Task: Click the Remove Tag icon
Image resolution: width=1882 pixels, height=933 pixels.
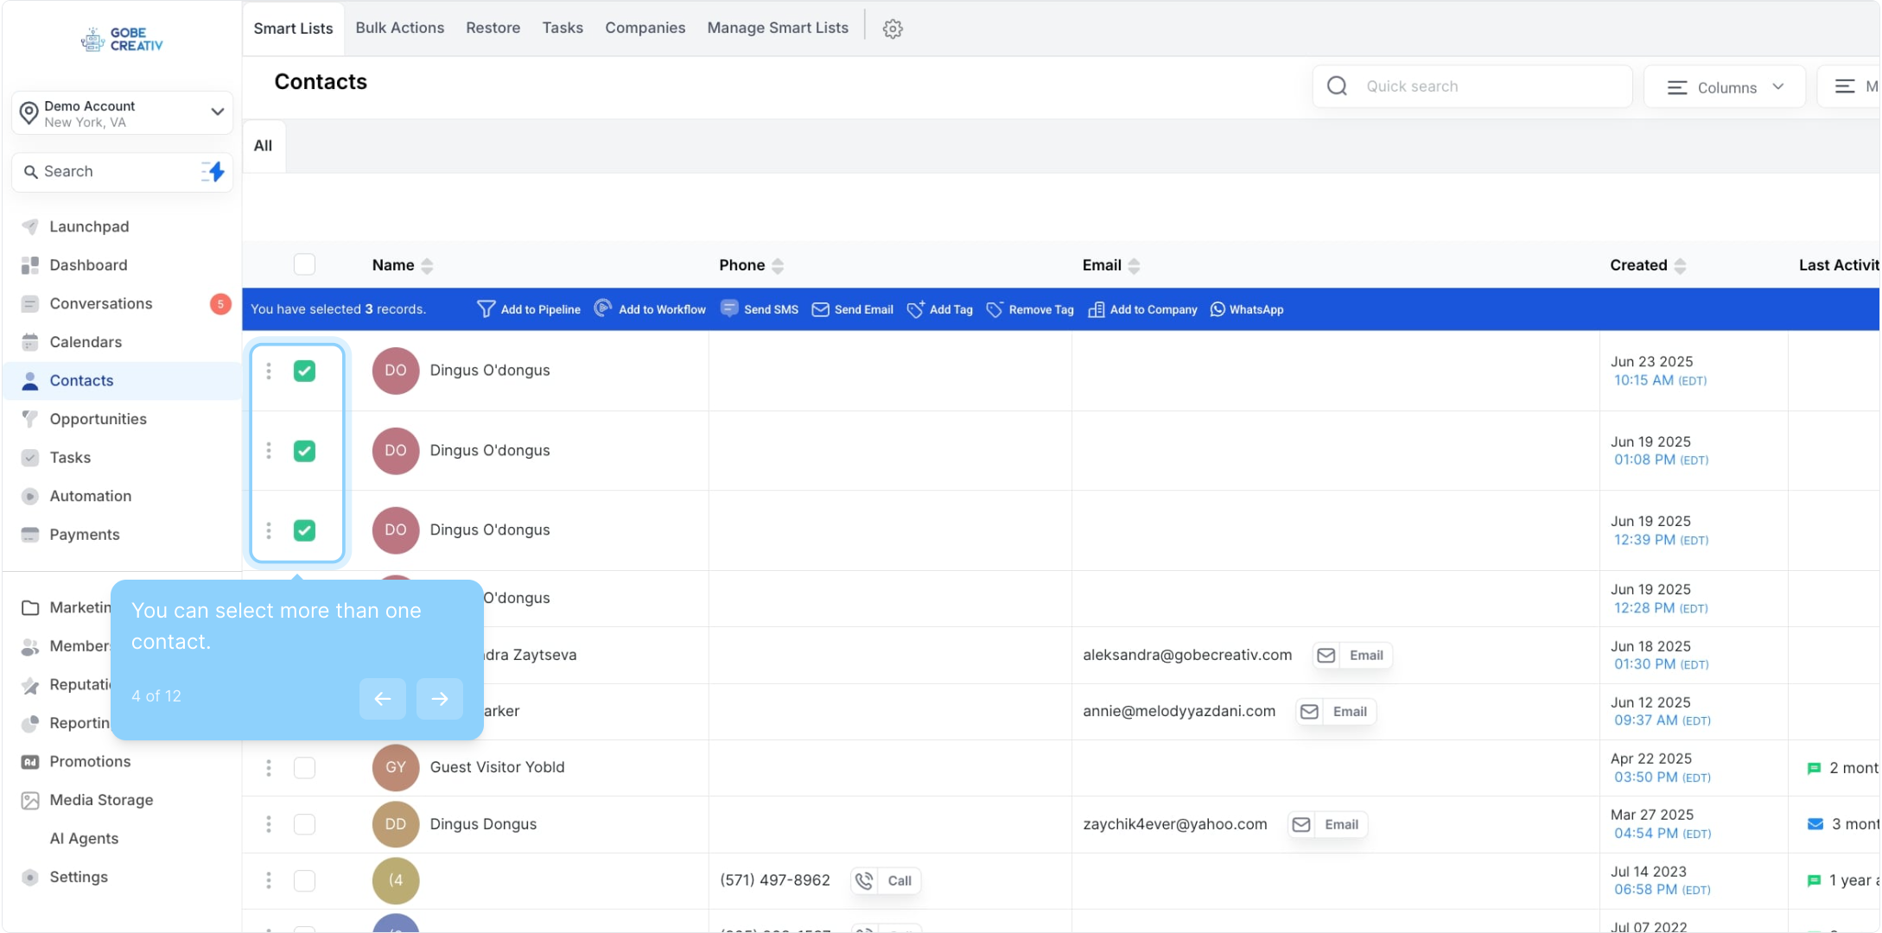Action: [995, 309]
